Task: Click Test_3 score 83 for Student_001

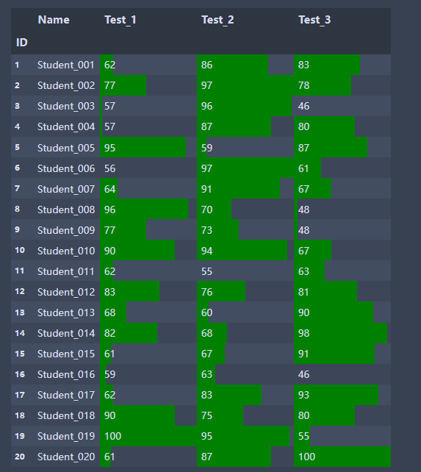Action: [x=342, y=65]
